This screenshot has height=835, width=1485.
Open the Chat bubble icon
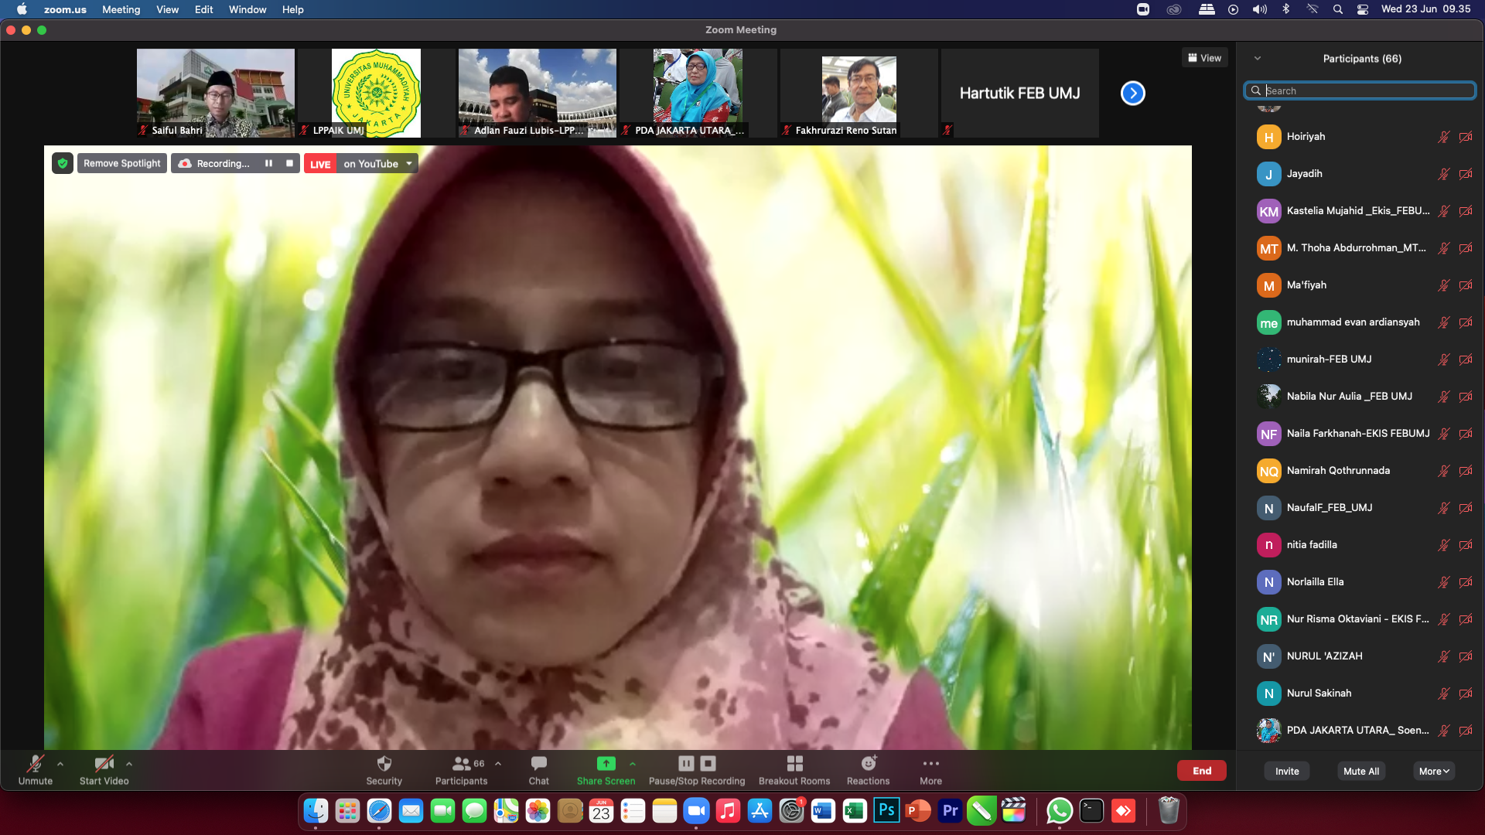pos(539,763)
